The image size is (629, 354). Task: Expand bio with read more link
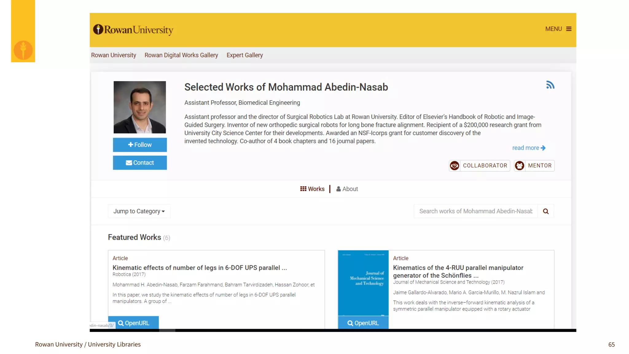[x=529, y=148]
